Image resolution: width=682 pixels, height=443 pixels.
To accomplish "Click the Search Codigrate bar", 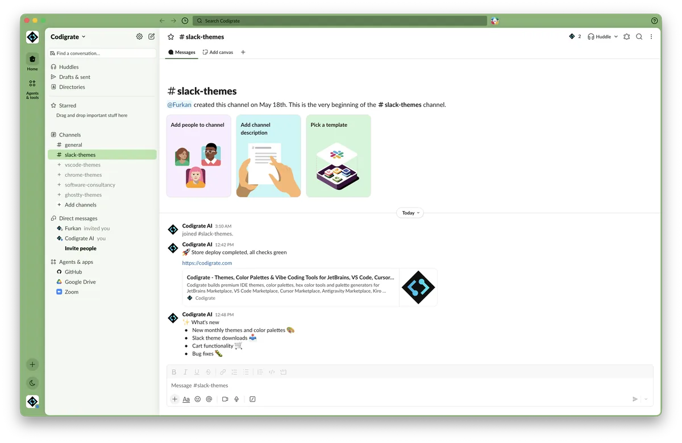I will coord(340,20).
